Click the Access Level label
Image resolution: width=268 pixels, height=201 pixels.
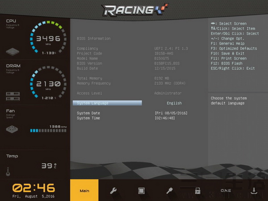tap(89, 93)
